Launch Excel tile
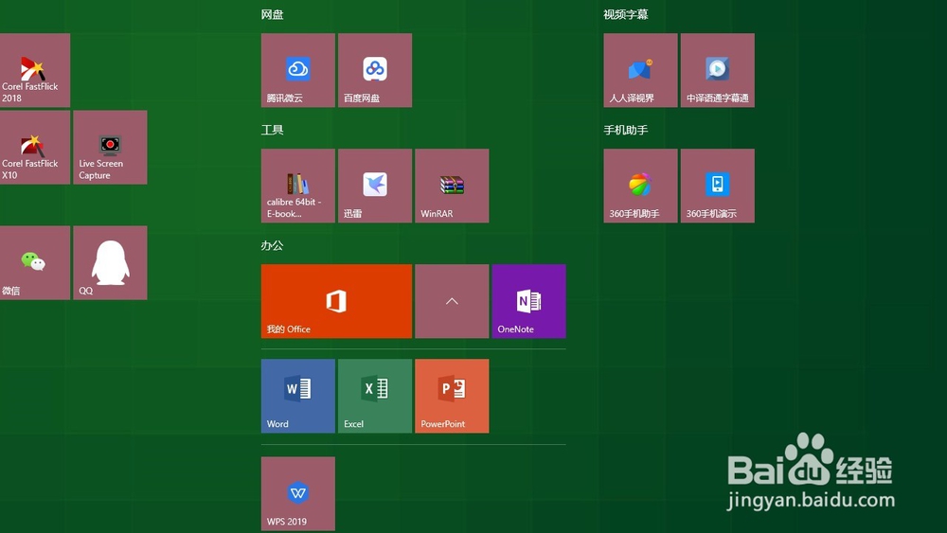This screenshot has height=533, width=947. pyautogui.click(x=375, y=396)
